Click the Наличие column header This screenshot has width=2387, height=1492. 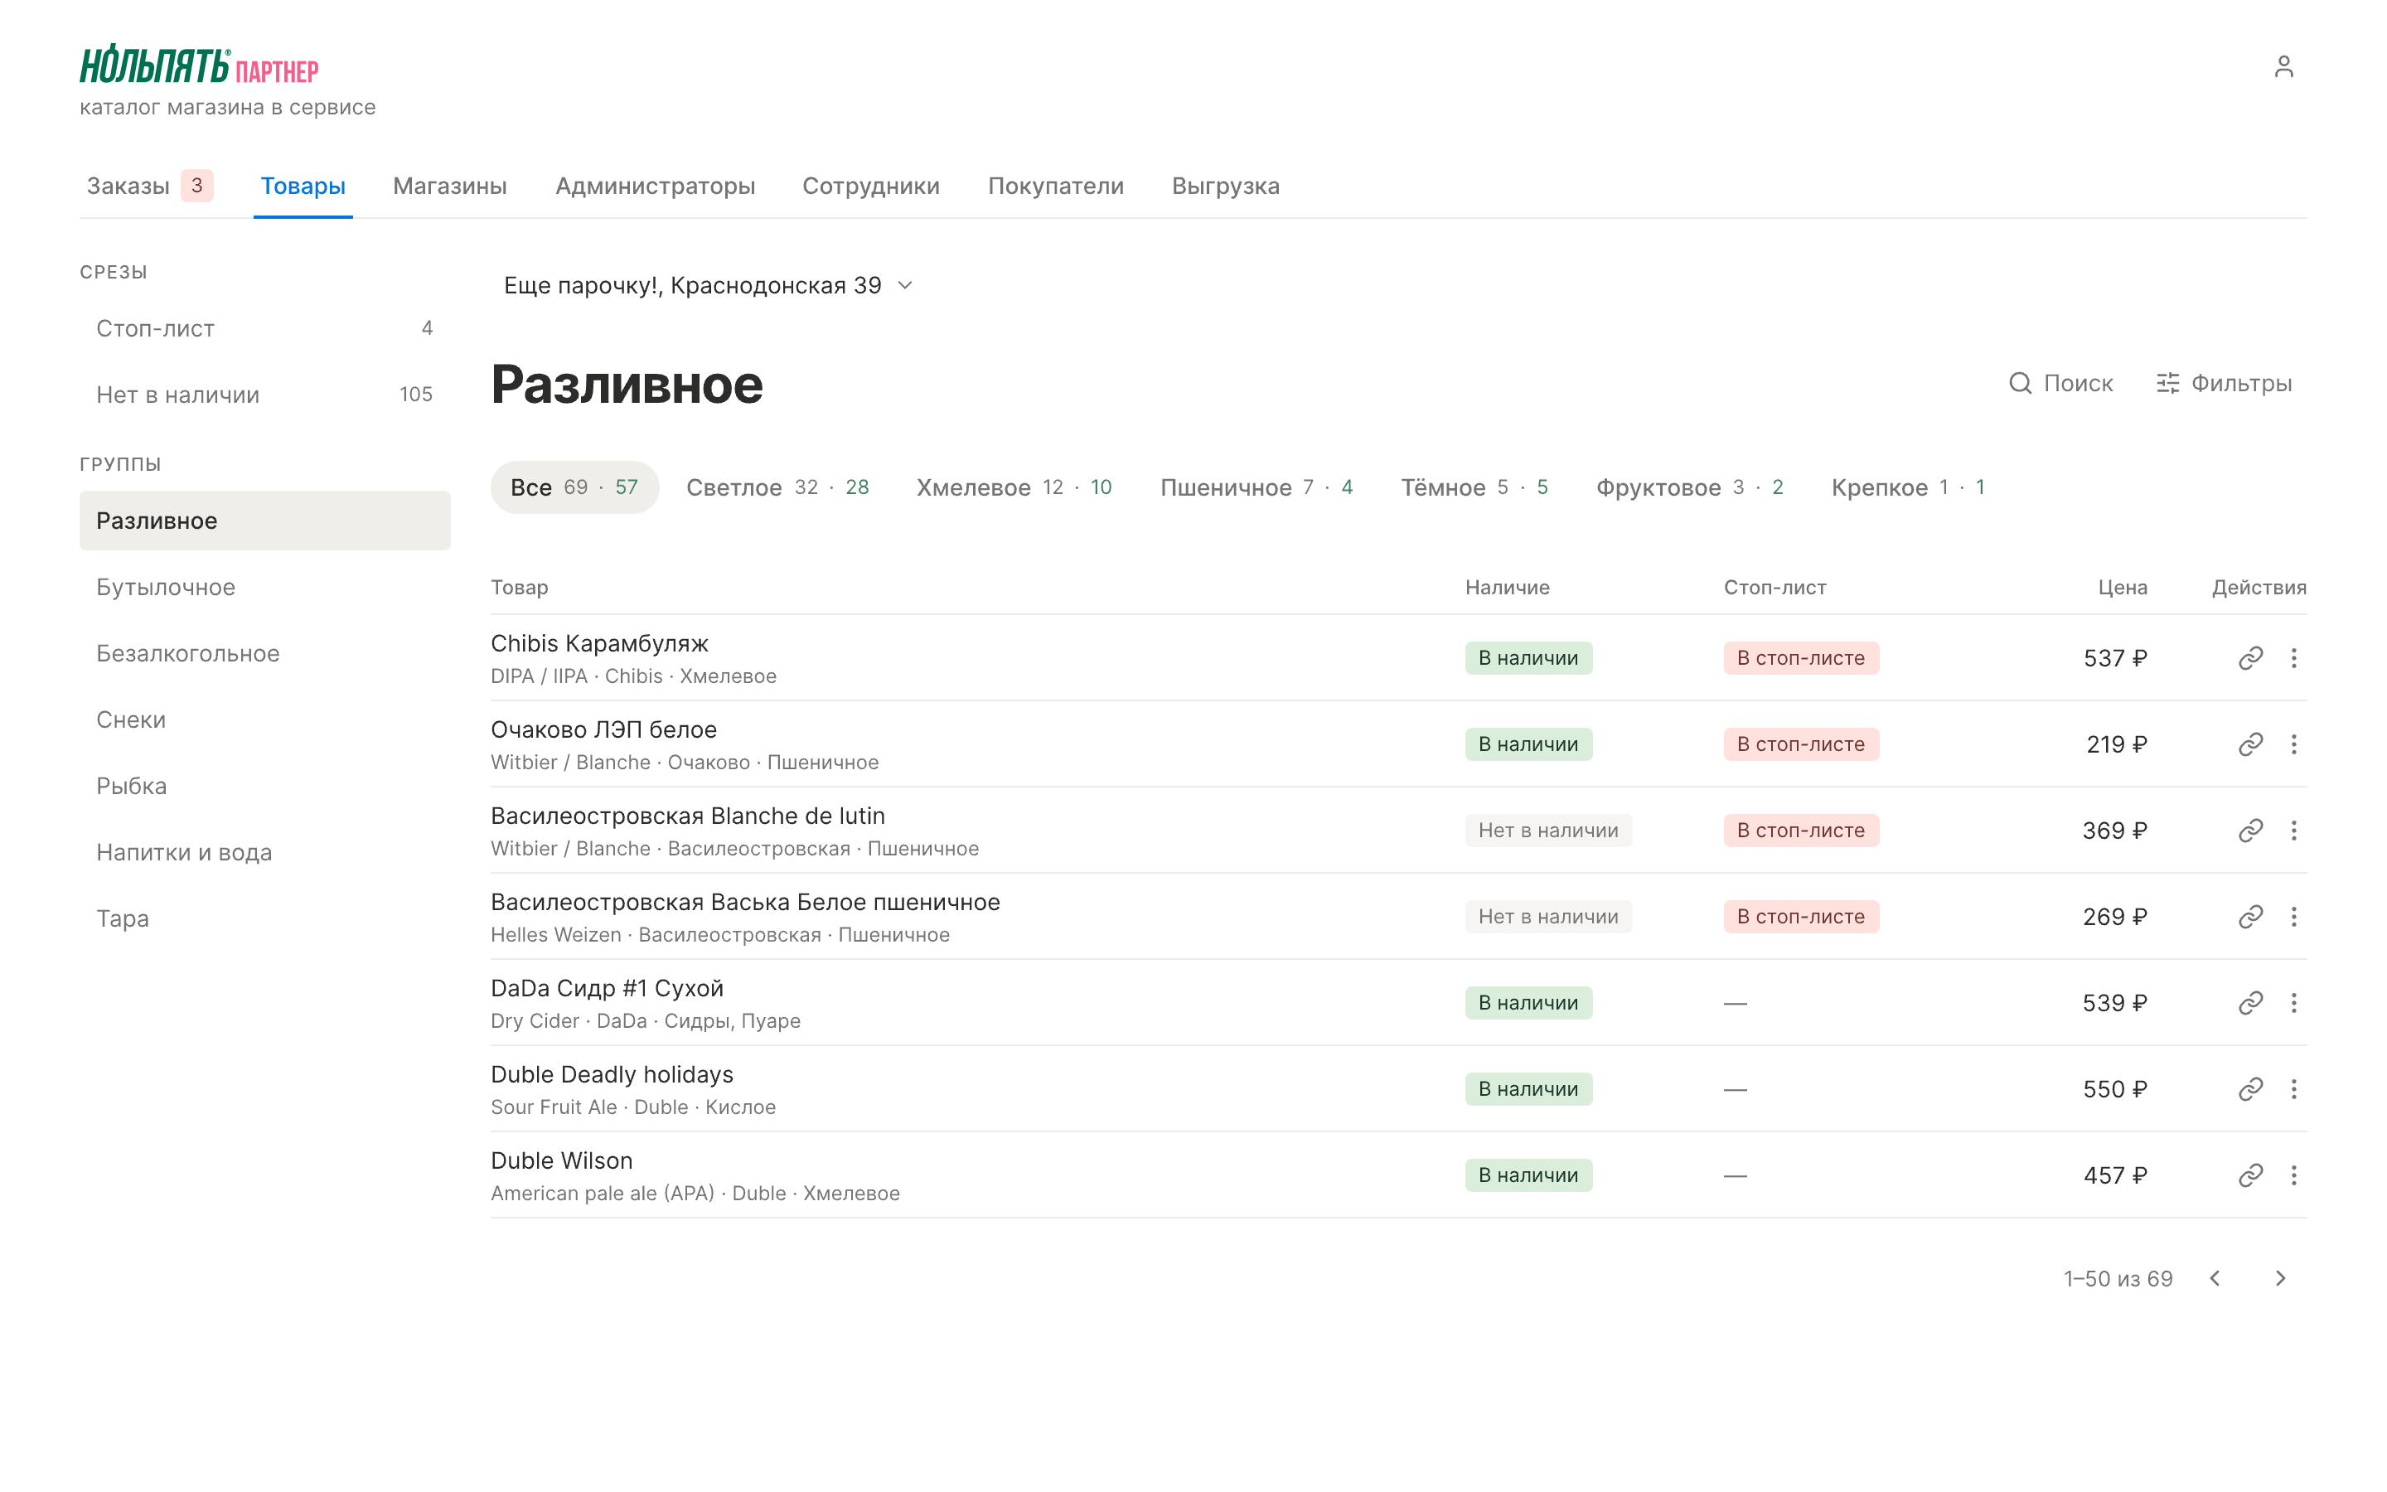click(x=1507, y=589)
